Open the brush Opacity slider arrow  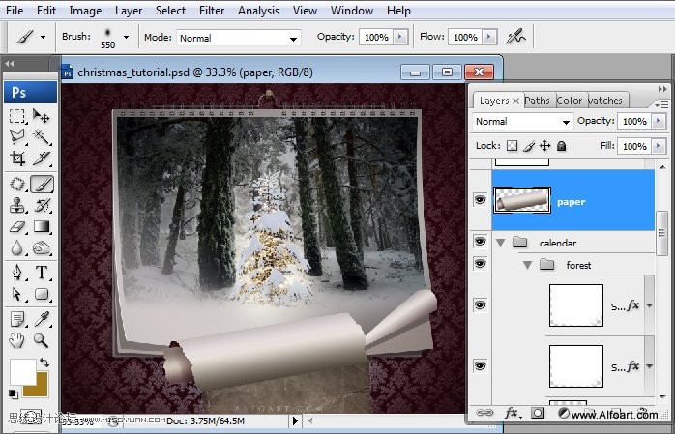point(400,37)
